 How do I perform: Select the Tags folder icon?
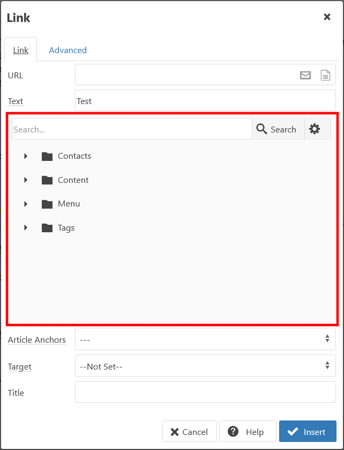point(47,228)
